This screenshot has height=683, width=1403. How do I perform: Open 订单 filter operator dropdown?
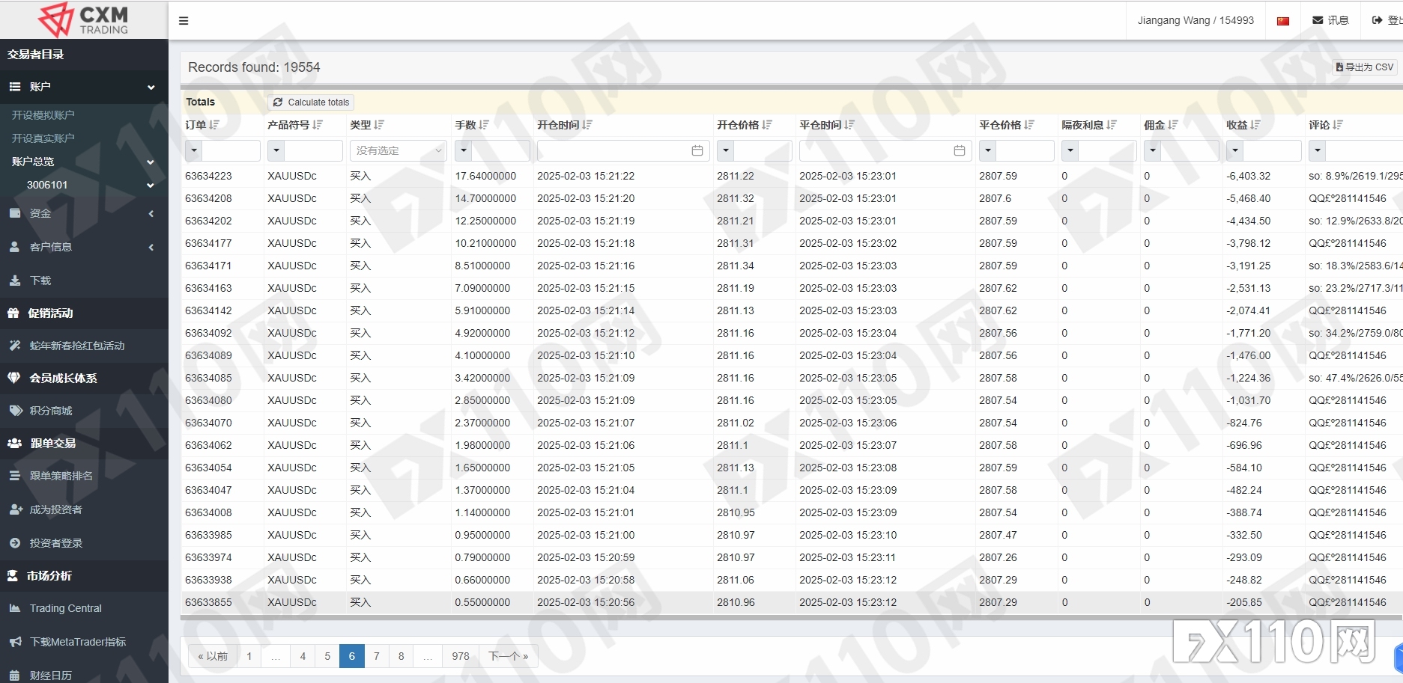194,150
